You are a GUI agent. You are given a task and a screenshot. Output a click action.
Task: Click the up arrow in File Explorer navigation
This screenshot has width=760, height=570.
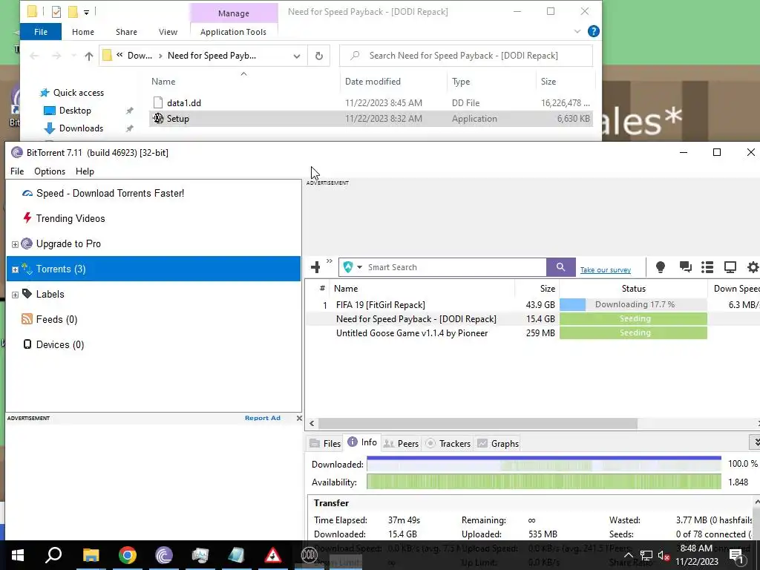(x=89, y=56)
